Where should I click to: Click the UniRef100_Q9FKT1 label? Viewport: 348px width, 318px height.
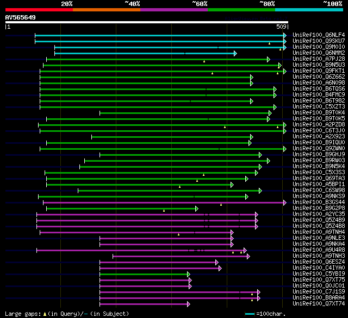coord(319,71)
